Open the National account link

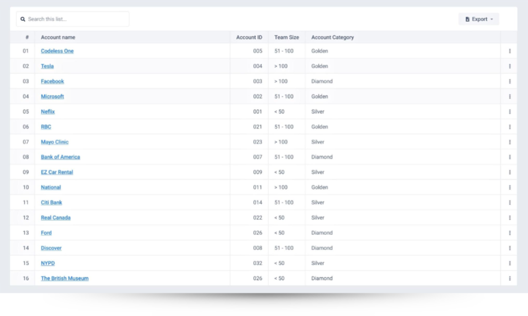tap(51, 188)
